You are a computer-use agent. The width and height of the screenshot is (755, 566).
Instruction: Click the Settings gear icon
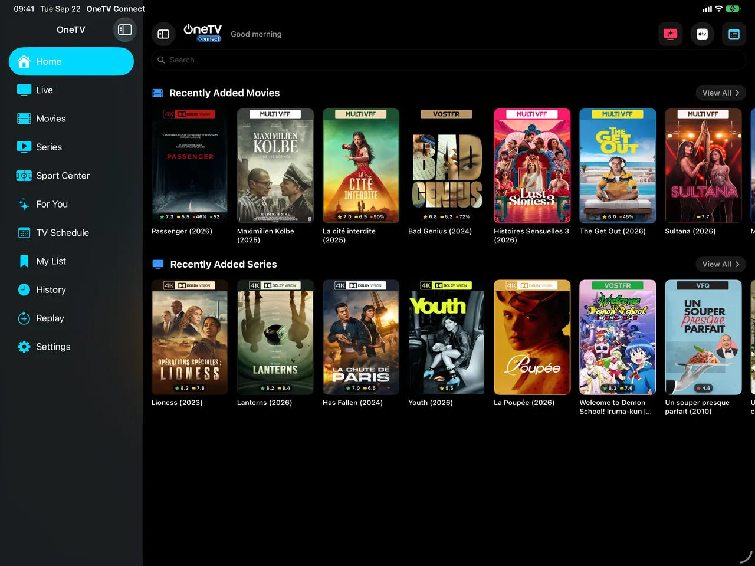(24, 347)
